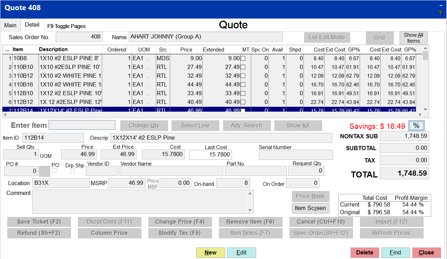Image resolution: width=447 pixels, height=259 pixels.
Task: Click the Refresh Prices button
Action: (392, 233)
